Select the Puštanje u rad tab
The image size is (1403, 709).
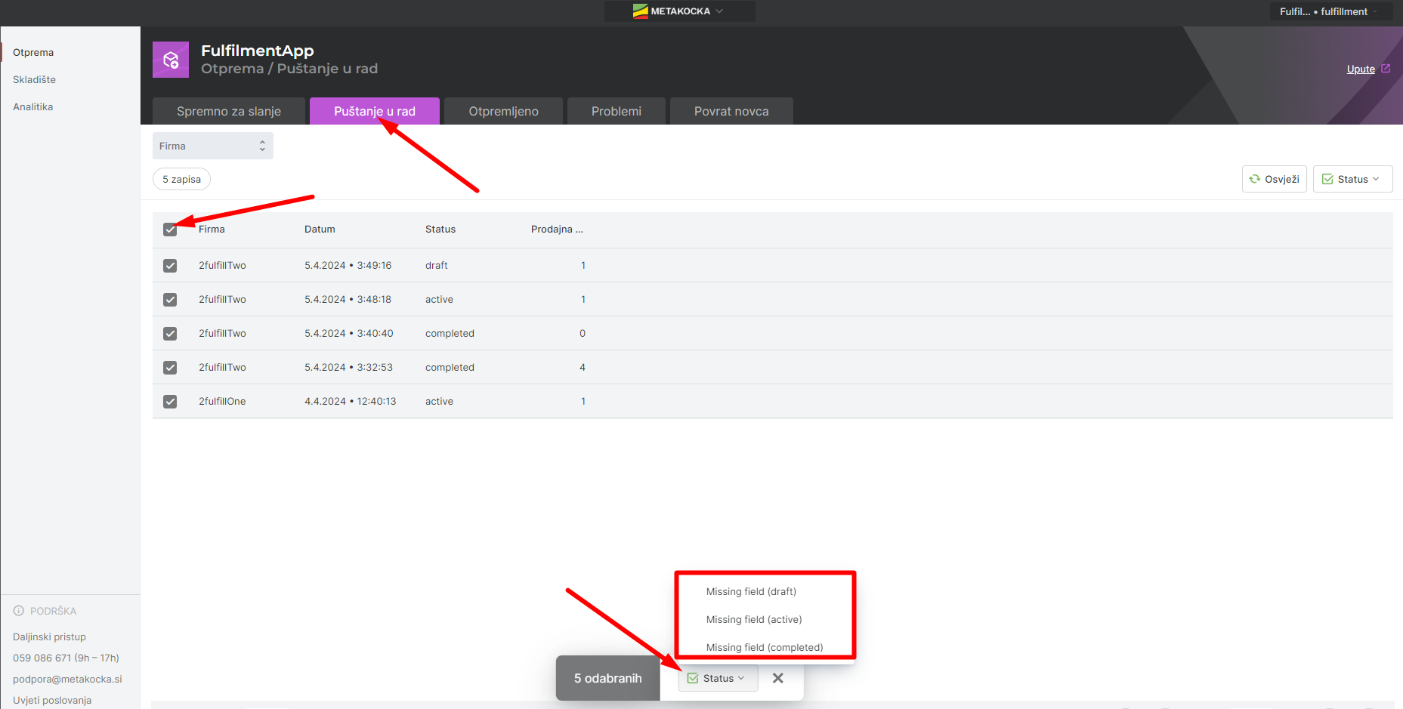point(375,111)
